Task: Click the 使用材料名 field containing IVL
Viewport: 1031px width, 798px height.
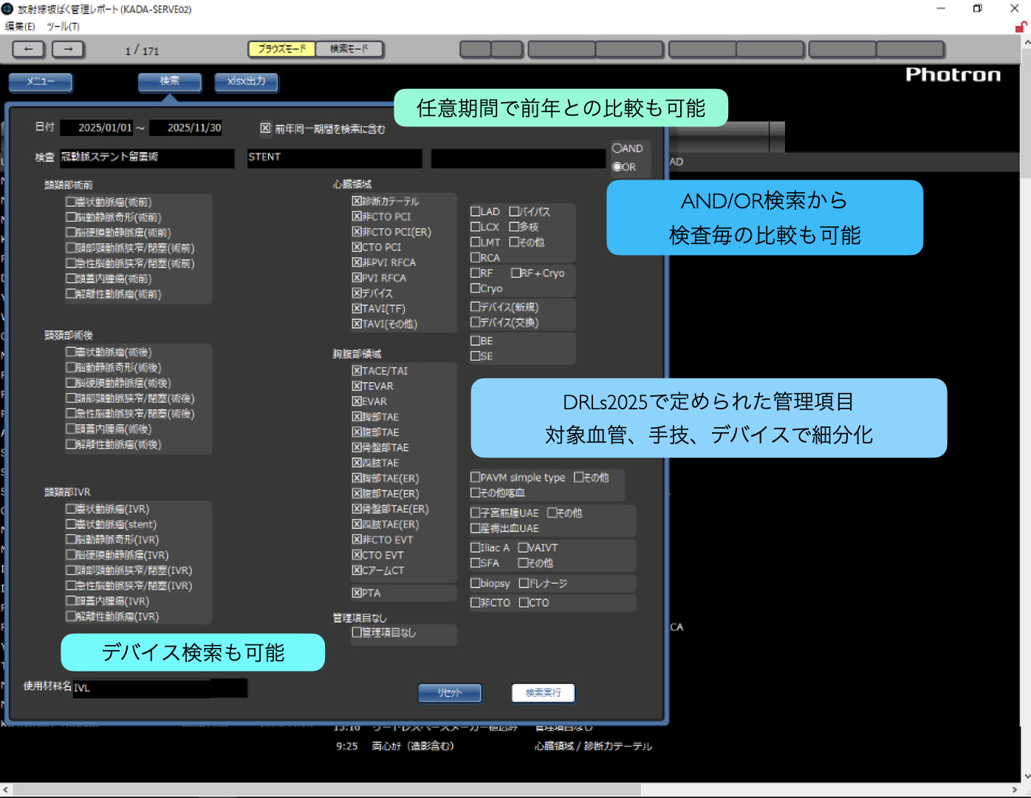Action: point(160,688)
